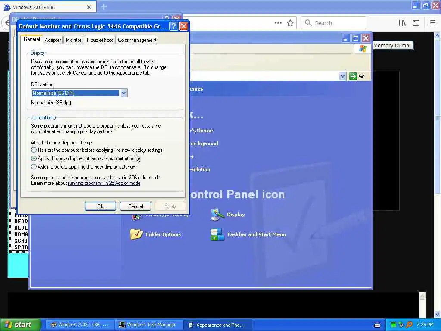Select the READ entry in emulator list
Screen dimensions: 441x331
click(21, 221)
